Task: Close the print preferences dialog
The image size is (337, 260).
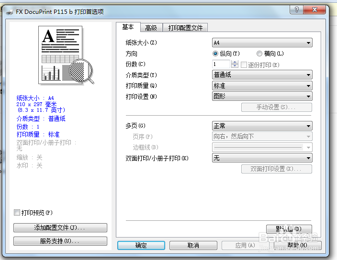Action: (x=315, y=10)
